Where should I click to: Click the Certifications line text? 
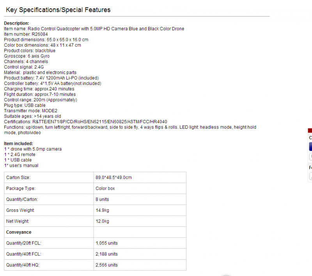point(85,122)
